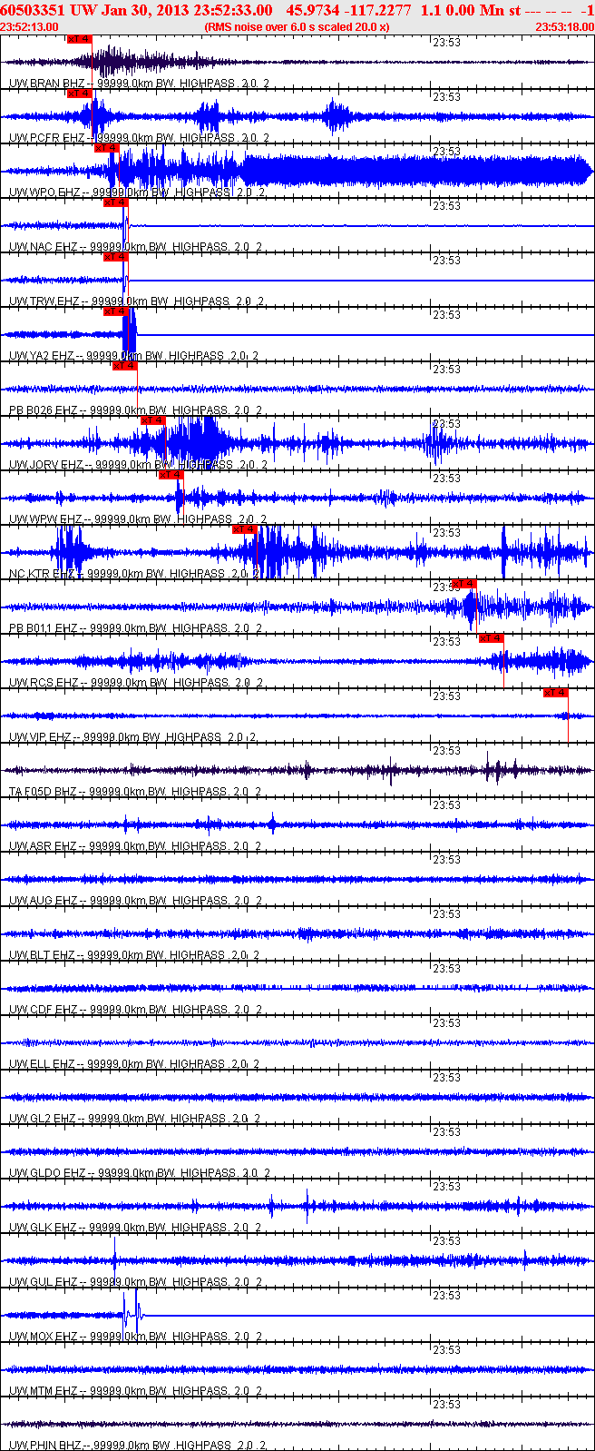Click the red arrival flag on B011 trace

point(463,584)
